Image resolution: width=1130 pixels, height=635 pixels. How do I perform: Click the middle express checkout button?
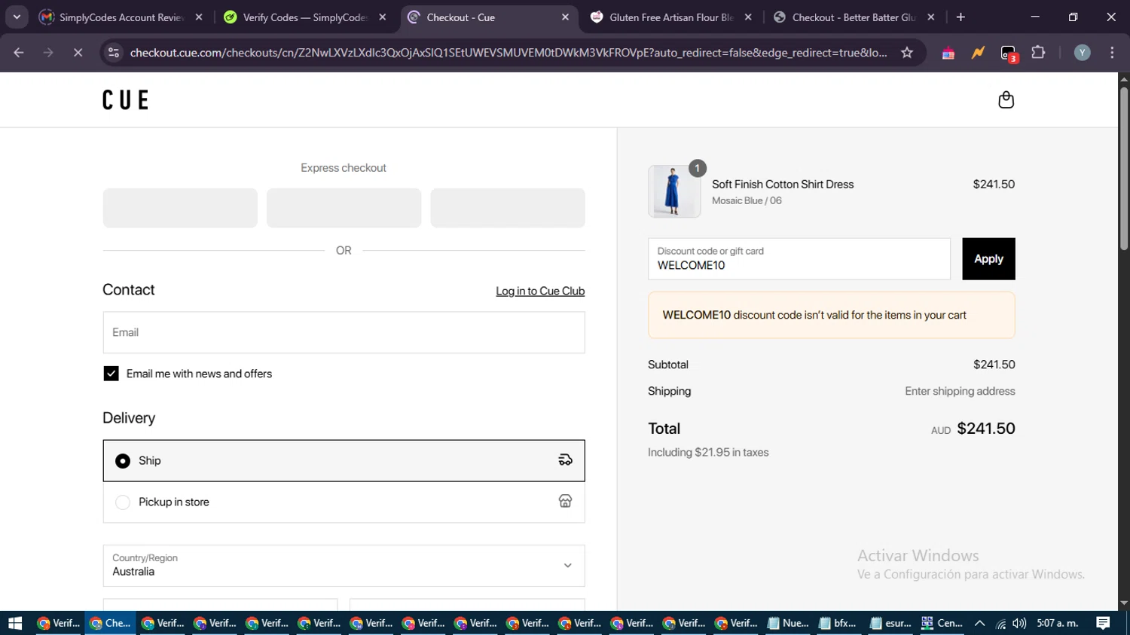point(344,208)
